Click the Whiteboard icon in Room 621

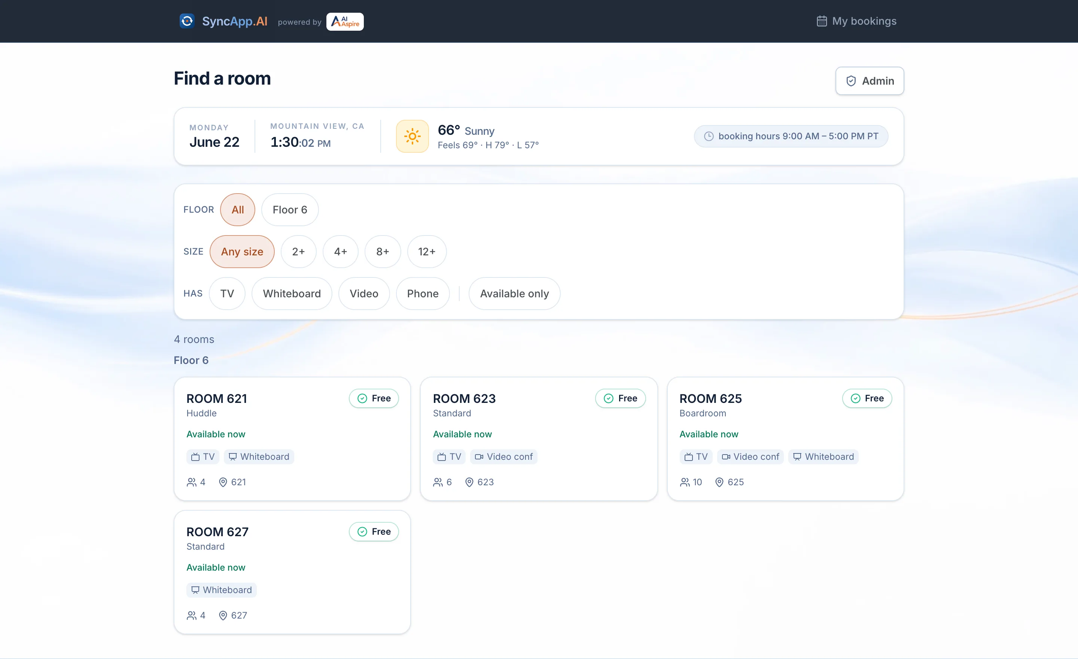[x=233, y=457]
